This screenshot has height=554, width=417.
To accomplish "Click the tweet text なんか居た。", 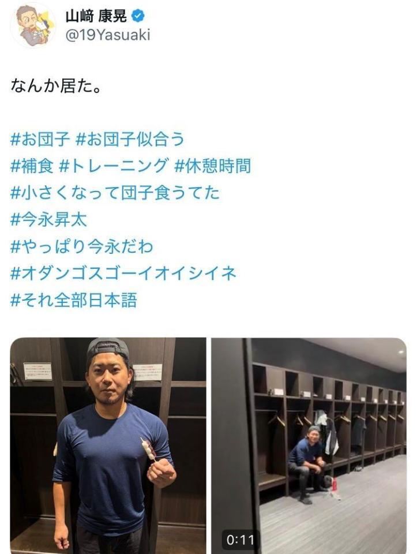I will (56, 86).
